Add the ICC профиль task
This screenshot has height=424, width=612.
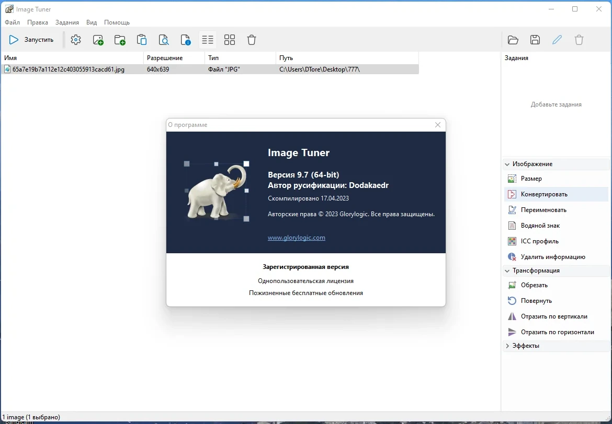(x=556, y=241)
